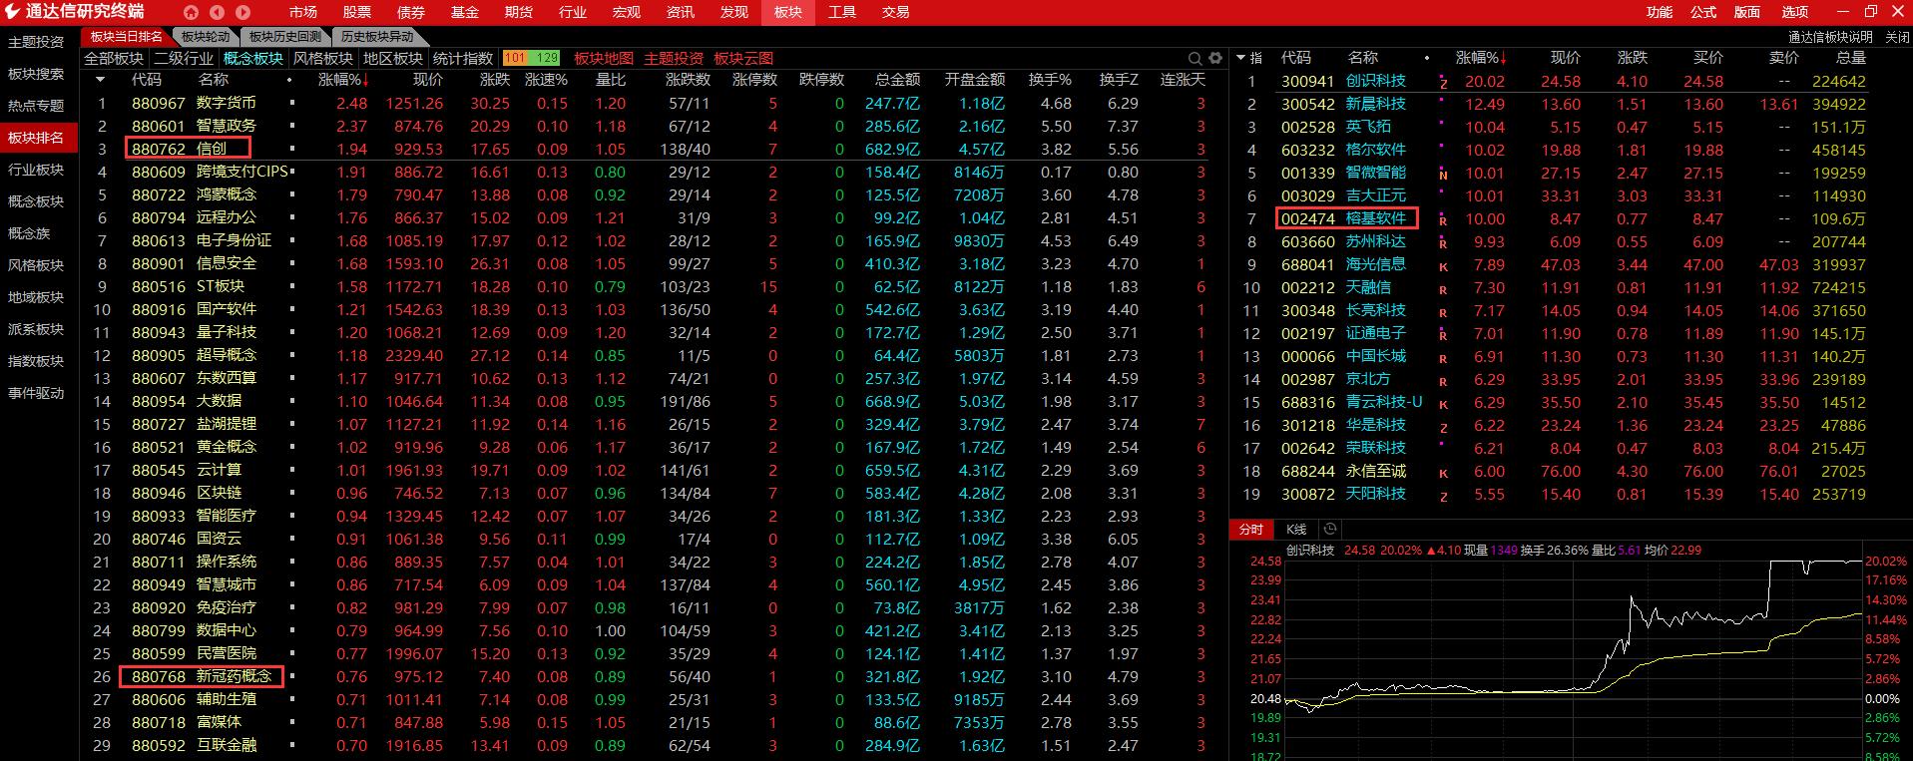Open the 交易 menu
The image size is (1913, 761).
tap(896, 12)
